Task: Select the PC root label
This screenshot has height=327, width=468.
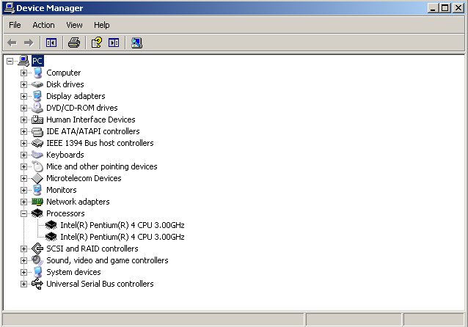Action: pos(37,61)
